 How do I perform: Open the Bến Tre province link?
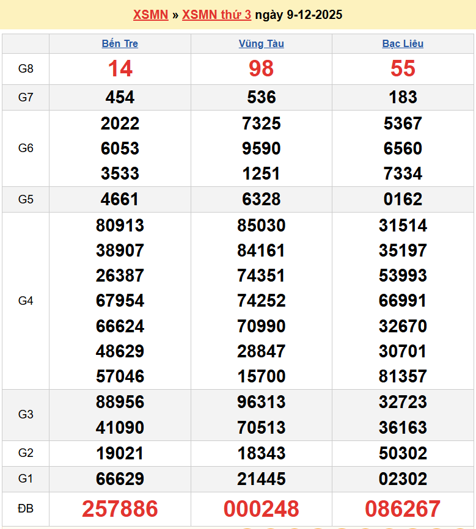click(x=120, y=44)
